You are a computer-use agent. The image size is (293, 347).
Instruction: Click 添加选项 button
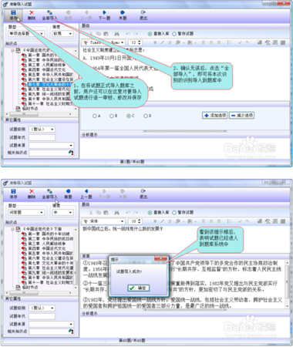(x=215, y=116)
